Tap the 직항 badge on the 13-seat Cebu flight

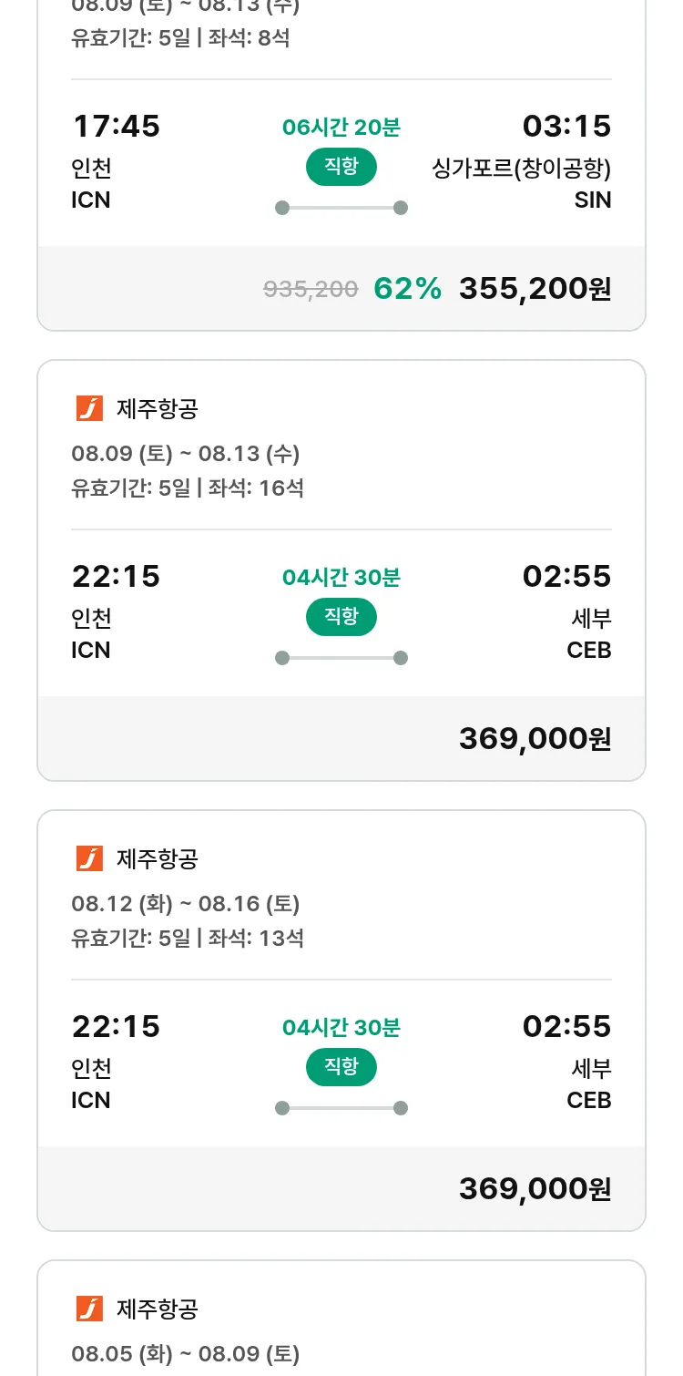pyautogui.click(x=341, y=1066)
